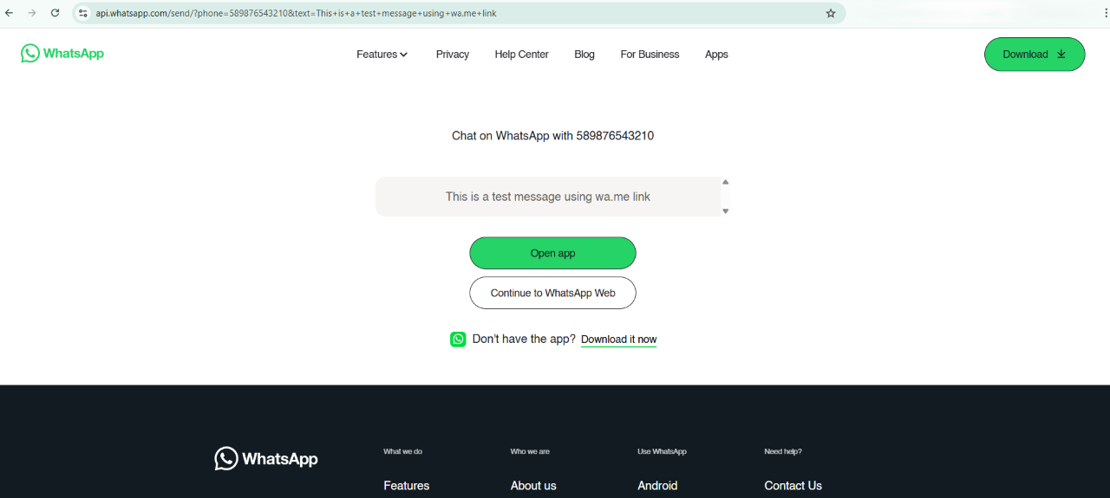Click the message box scroll down arrow
Viewport: 1110px width, 498px height.
pos(725,211)
